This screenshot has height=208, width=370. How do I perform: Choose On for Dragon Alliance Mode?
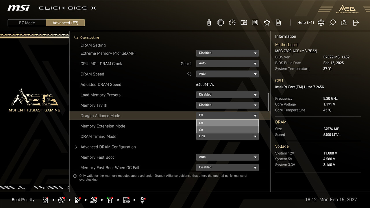tap(227, 130)
